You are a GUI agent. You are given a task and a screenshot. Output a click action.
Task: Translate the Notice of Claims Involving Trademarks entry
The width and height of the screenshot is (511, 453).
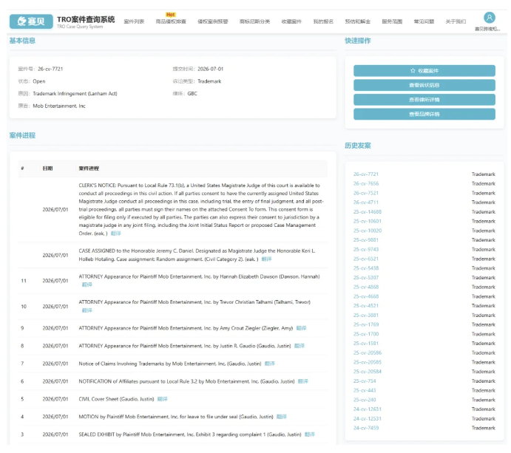point(269,364)
